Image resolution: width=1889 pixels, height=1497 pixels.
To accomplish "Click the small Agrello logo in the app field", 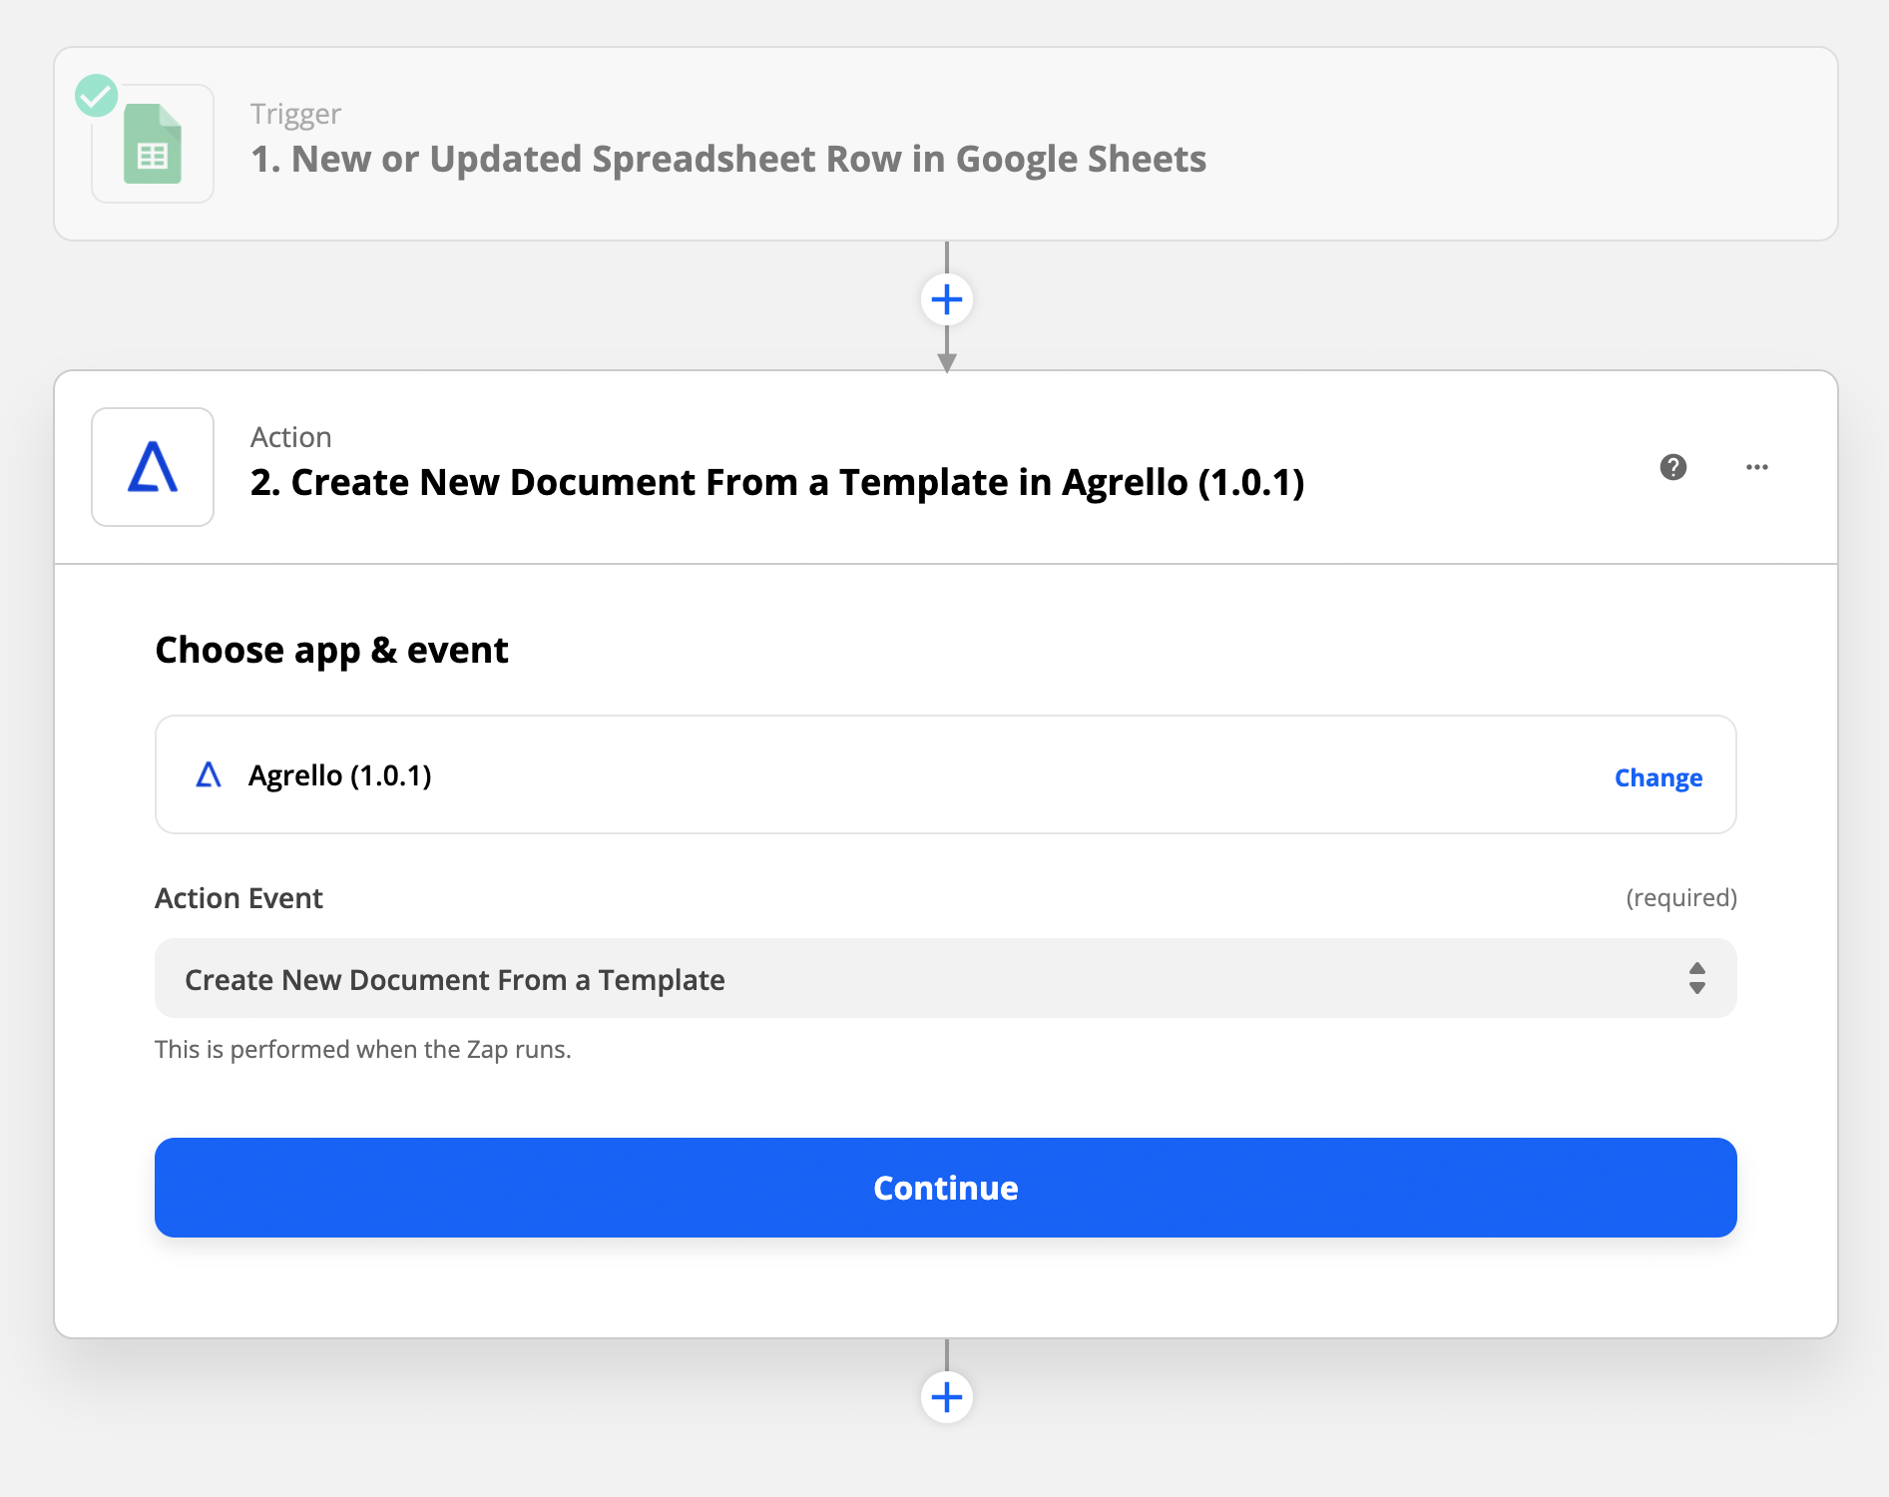I will (x=209, y=774).
